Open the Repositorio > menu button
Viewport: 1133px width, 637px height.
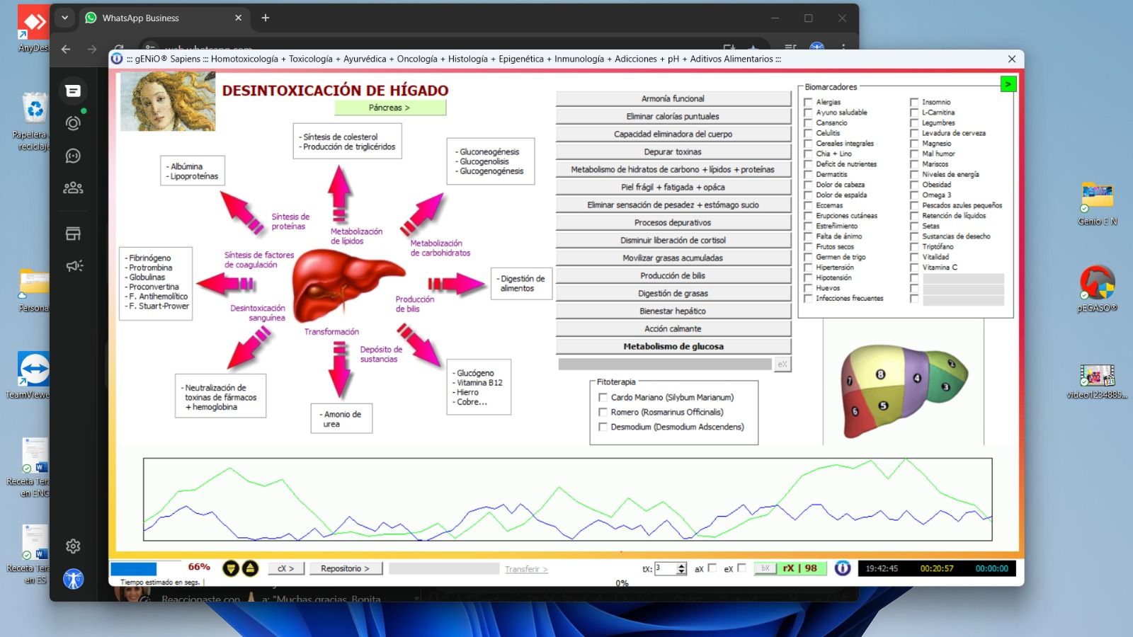(348, 568)
